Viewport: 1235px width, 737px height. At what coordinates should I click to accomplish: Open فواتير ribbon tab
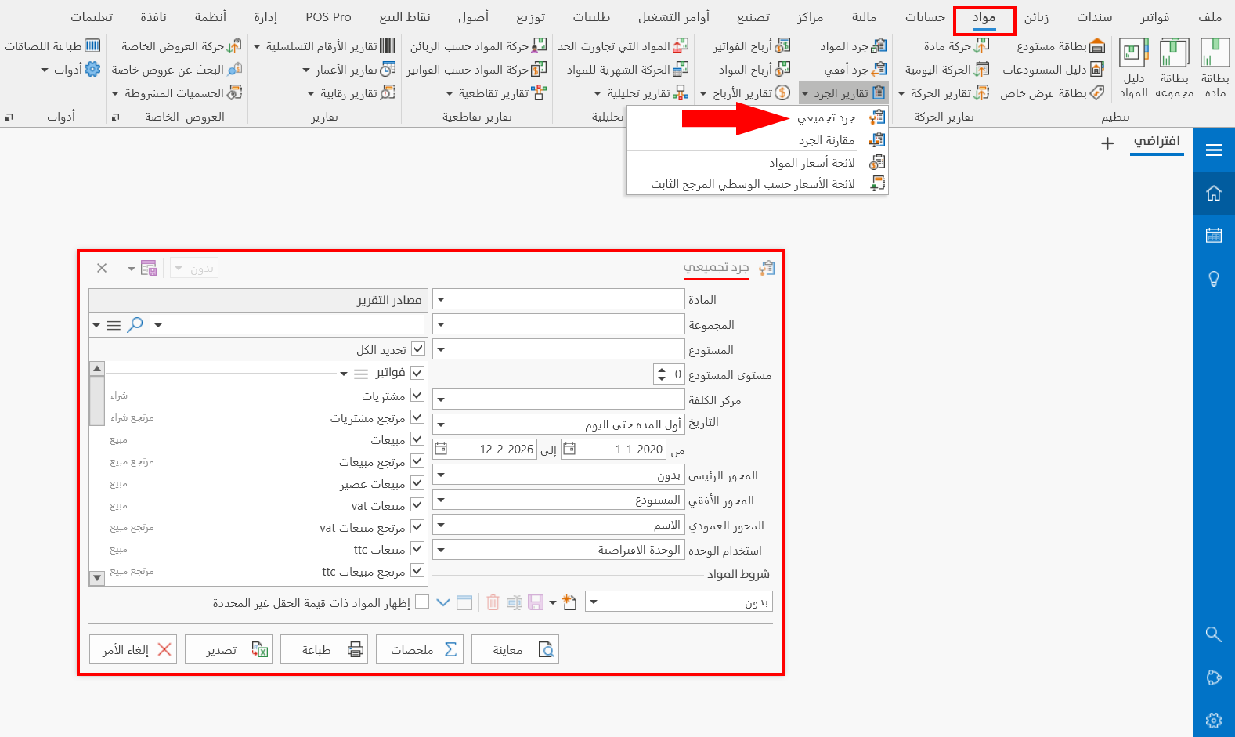coord(1155,17)
